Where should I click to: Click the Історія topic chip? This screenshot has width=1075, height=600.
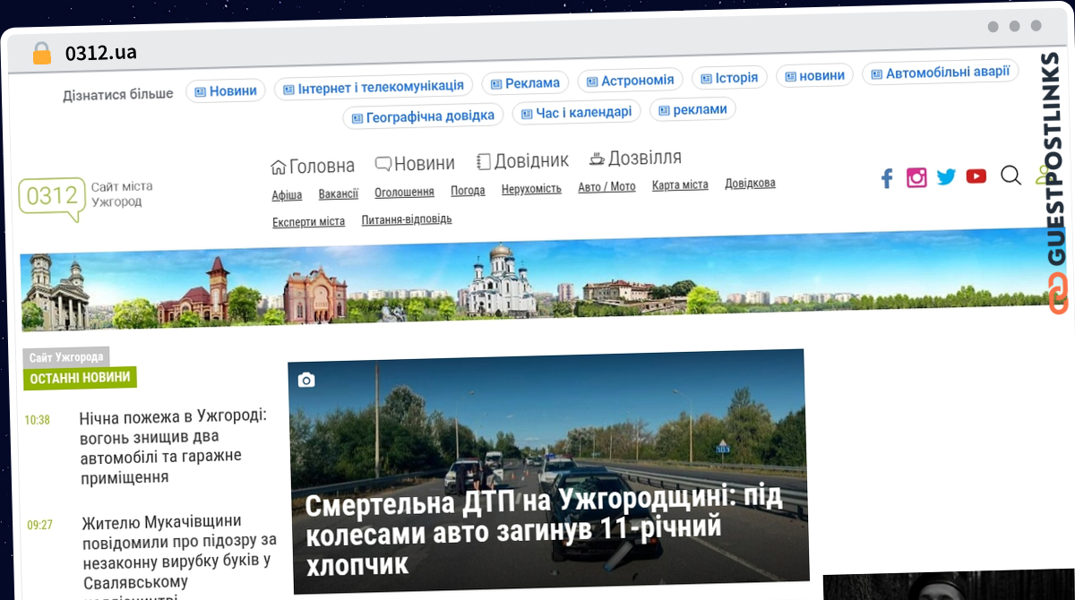(729, 77)
